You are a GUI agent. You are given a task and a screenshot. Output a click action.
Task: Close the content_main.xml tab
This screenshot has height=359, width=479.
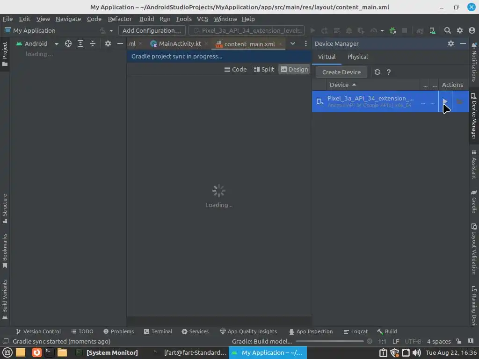[280, 44]
